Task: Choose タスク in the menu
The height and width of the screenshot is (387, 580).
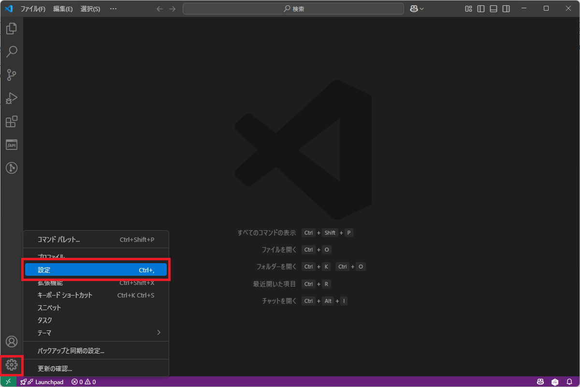Action: tap(96, 320)
